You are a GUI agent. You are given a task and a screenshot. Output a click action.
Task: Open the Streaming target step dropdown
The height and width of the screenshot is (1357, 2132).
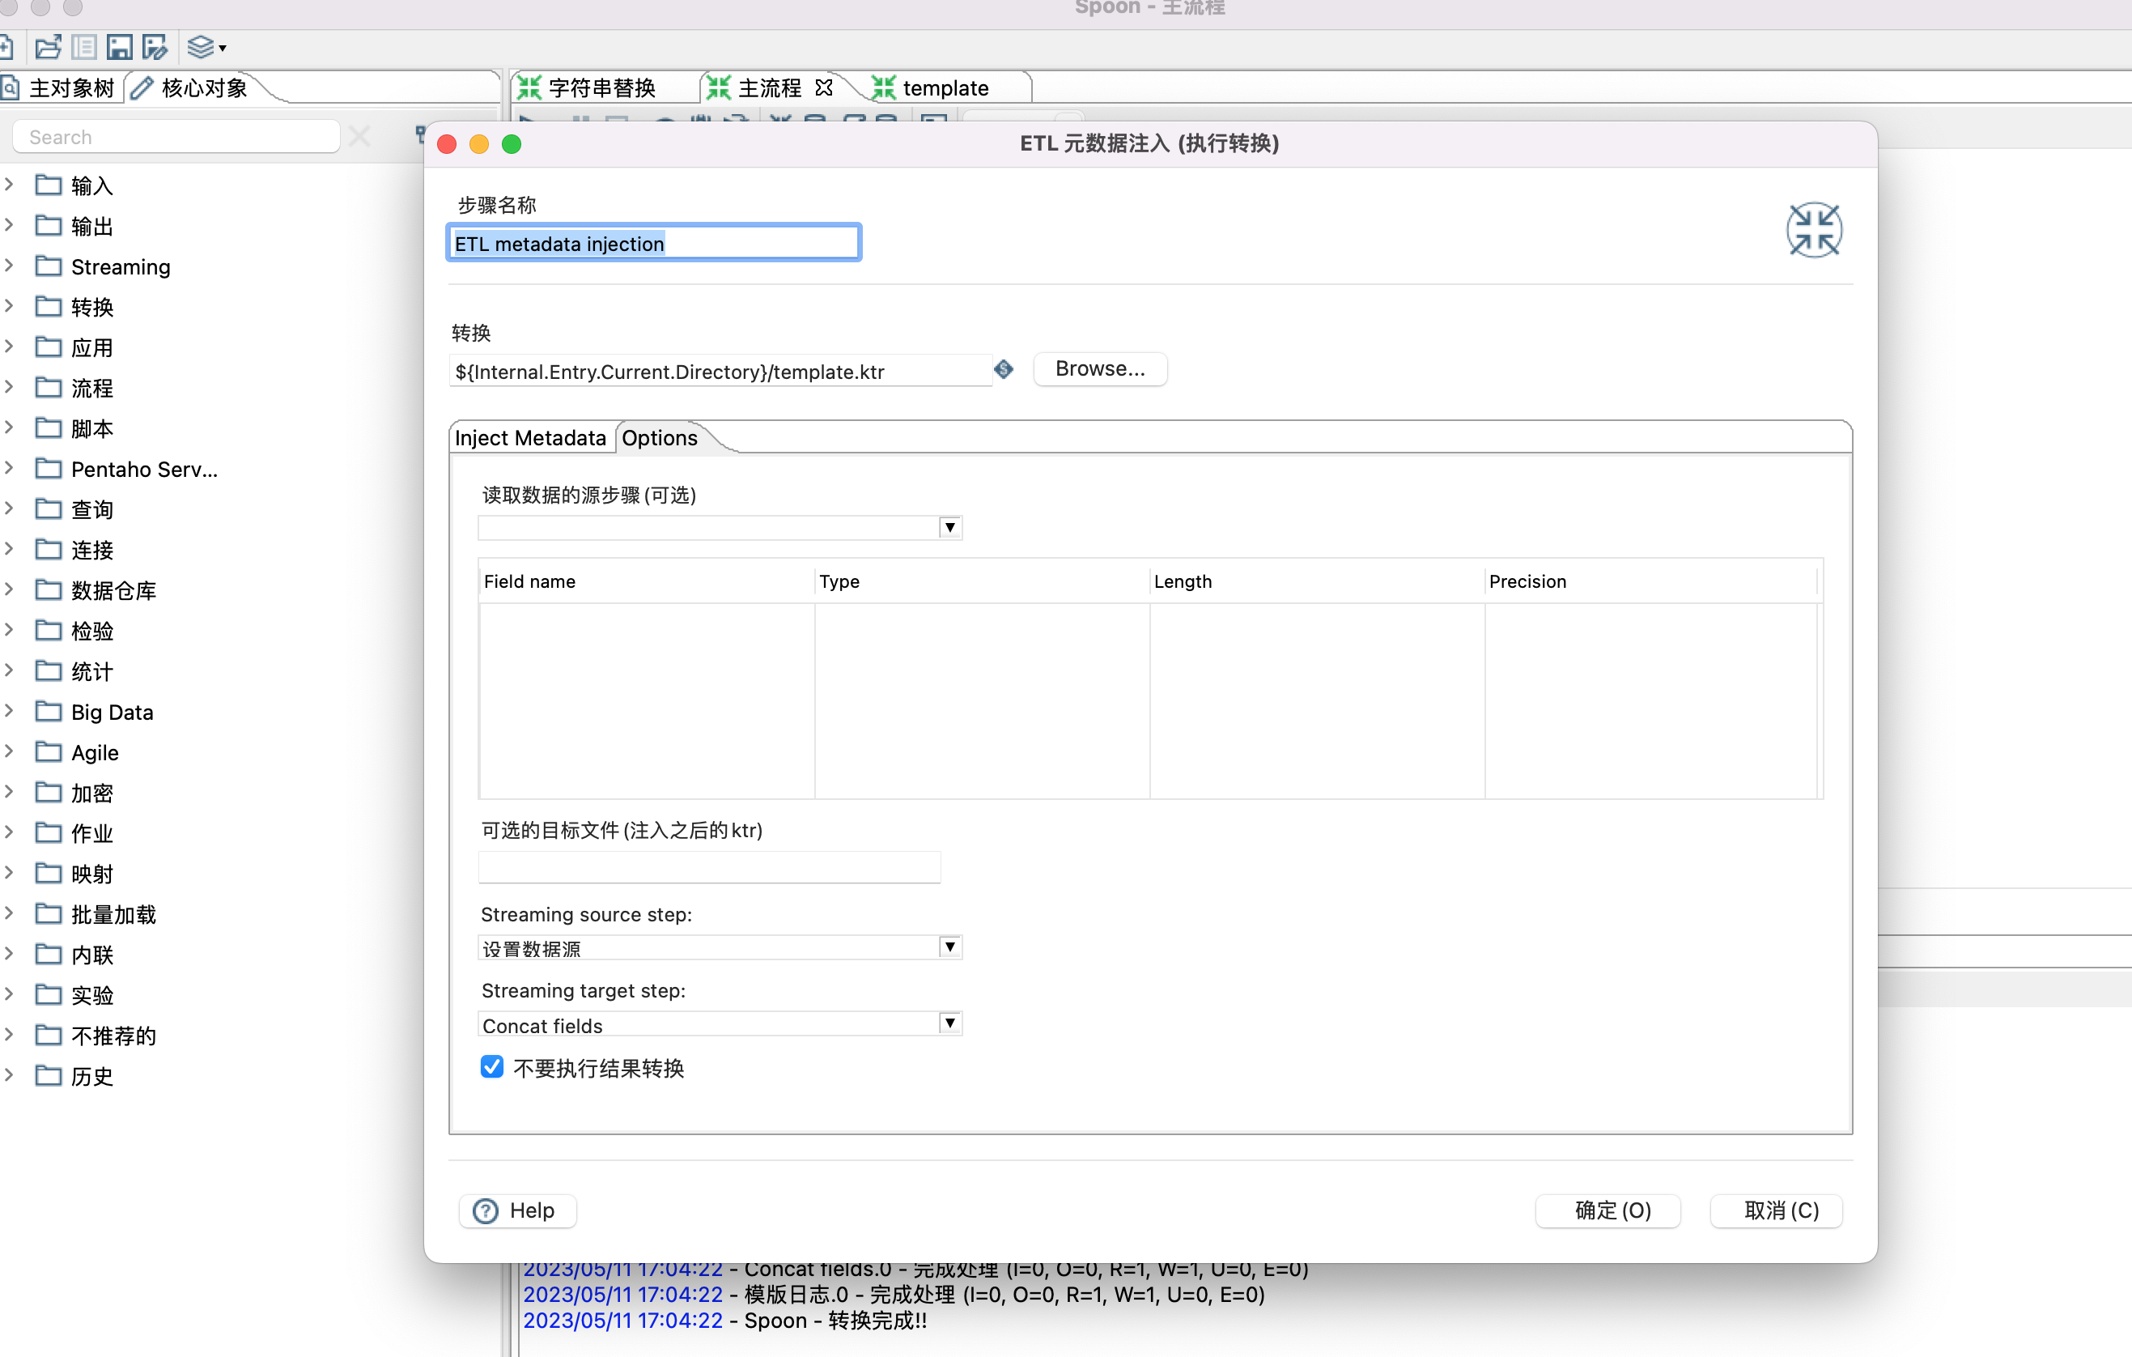click(949, 1024)
